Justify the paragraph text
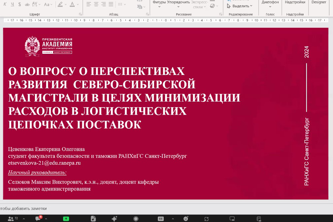The image size is (333, 222). [x=111, y=4]
